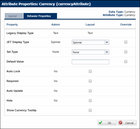Screen dimensions: 140x129
Task: Click the Override column header
Action: (126, 24)
